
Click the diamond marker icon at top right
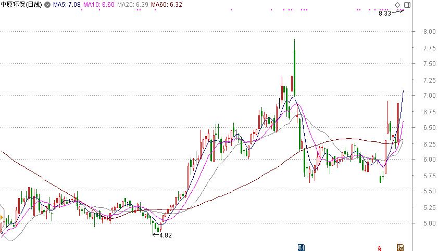[x=397, y=5]
